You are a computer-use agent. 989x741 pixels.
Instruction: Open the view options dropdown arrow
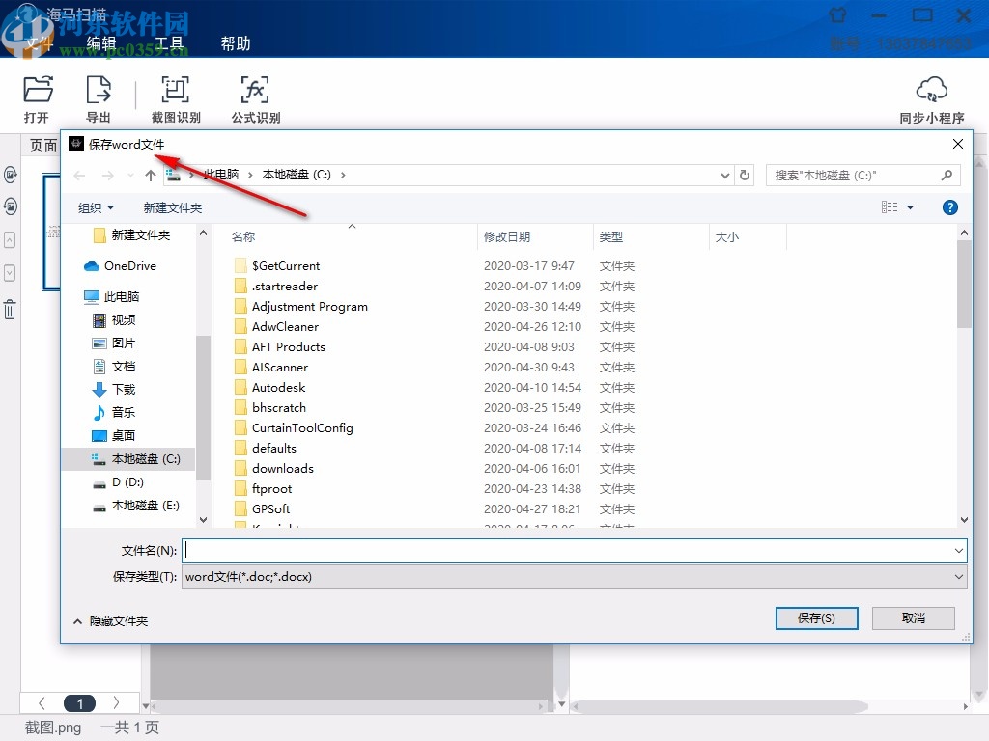[910, 207]
